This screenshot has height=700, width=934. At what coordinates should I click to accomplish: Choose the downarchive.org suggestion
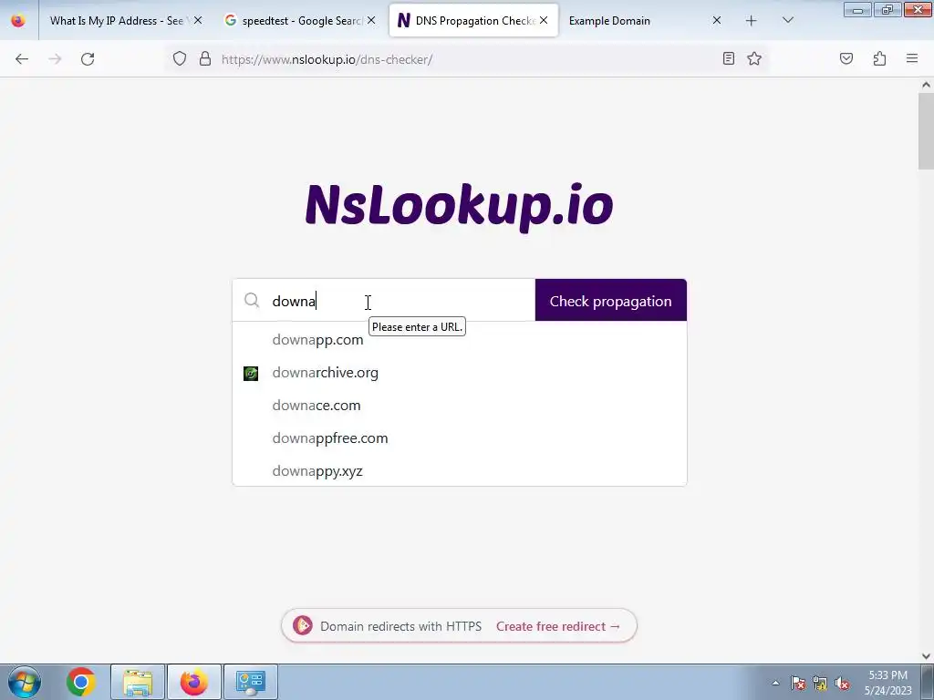pyautogui.click(x=460, y=373)
